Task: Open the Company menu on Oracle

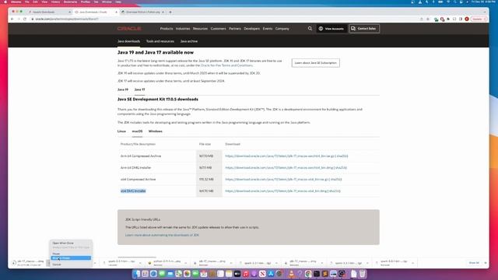Action: click(282, 29)
